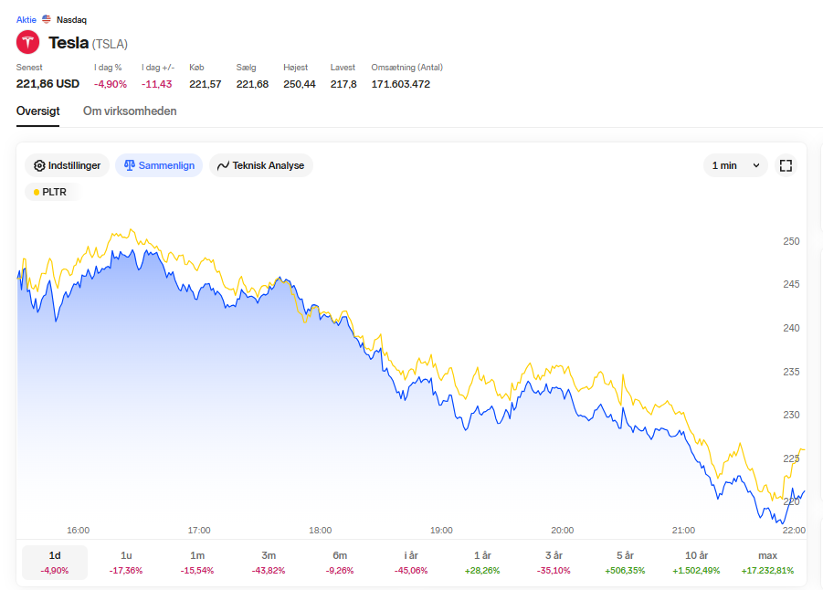Click the -43,82% three-month return
Screen dimensions: 823x590
[x=269, y=571]
